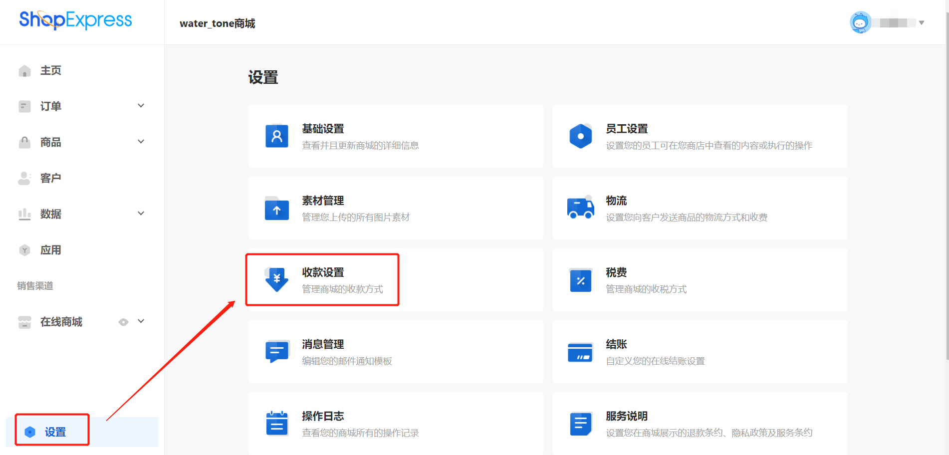This screenshot has height=455, width=949.
Task: Click the 税费 percent icon
Action: pyautogui.click(x=581, y=280)
